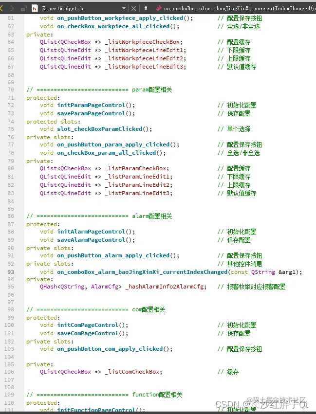
Task: Click _hashAlarmInfo2AlarmCfg member
Action: 165,287
